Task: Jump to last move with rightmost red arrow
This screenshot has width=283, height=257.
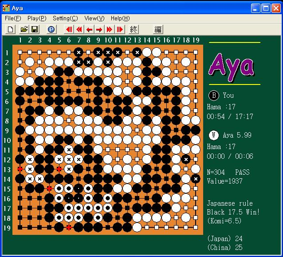Action: (120, 29)
